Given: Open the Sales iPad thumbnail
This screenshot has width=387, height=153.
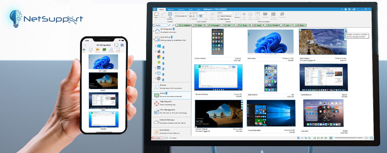Looking at the screenshot, I should point(323,113).
